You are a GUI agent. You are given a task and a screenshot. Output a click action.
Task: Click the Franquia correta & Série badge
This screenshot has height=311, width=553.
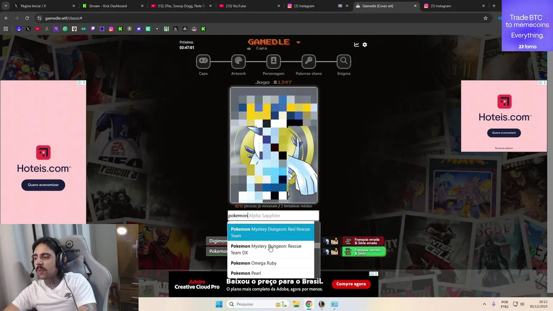(364, 251)
